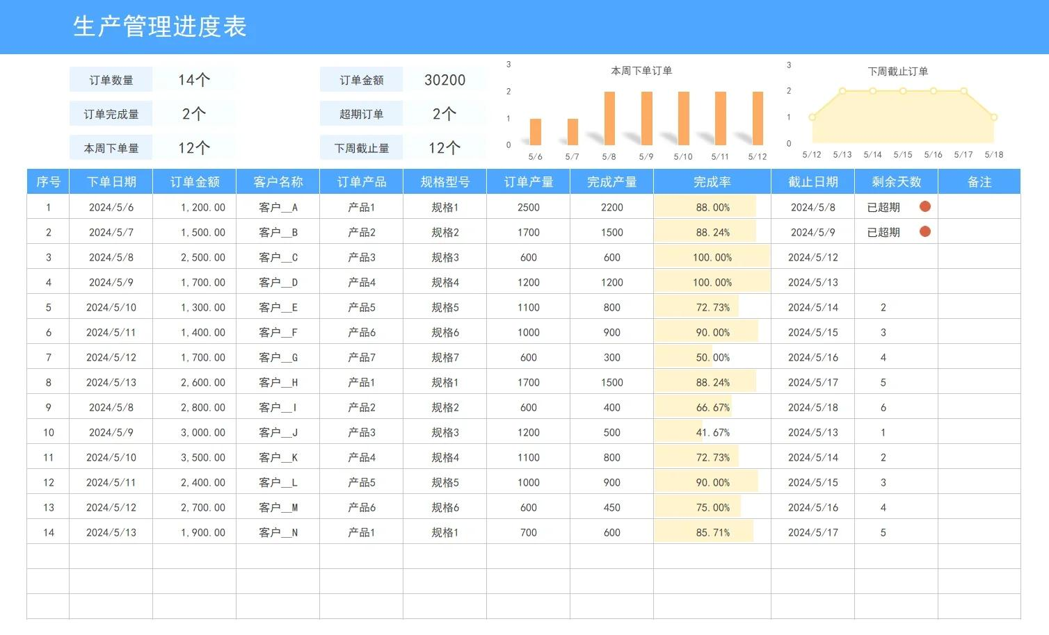Select the empty 备注 cell for order 1
The image size is (1049, 635).
pos(979,207)
